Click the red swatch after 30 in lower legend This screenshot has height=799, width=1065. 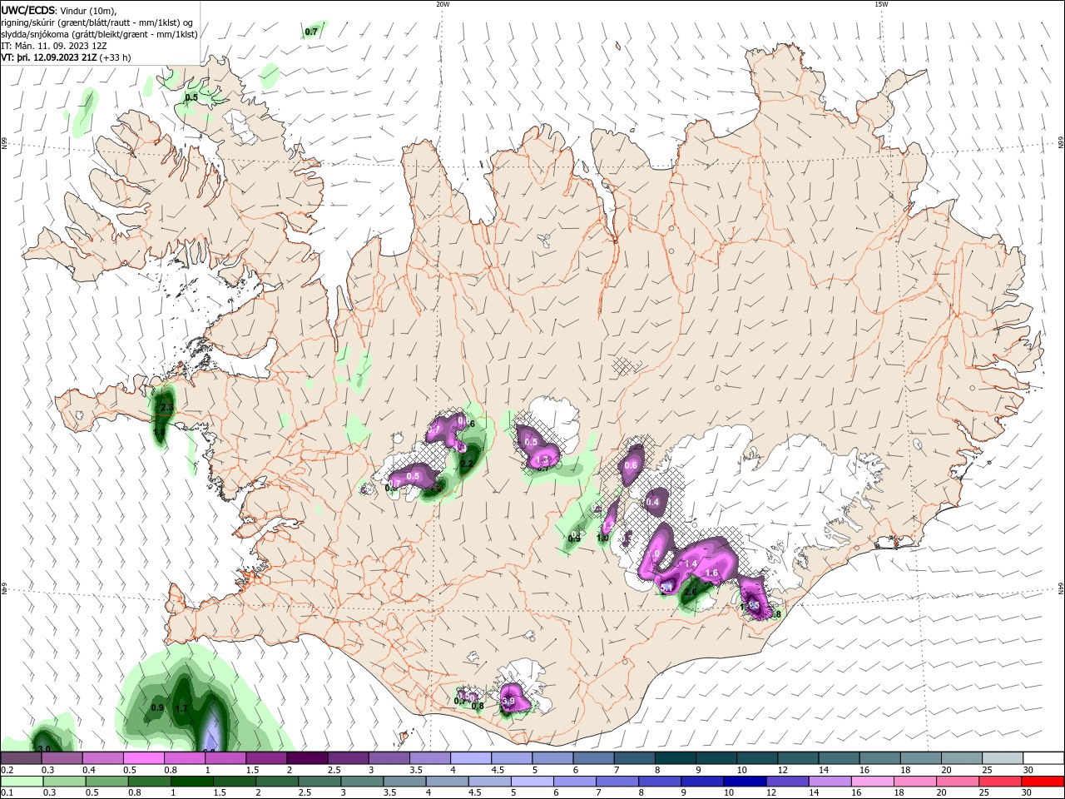[x=1043, y=782]
